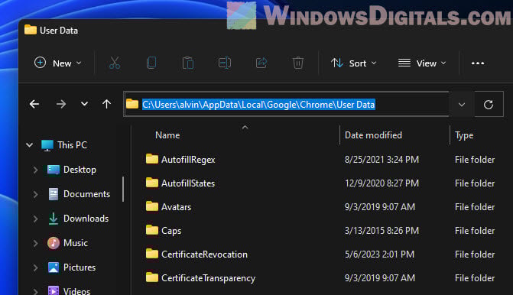Open the Sort options dropdown
The image size is (513, 295).
354,63
